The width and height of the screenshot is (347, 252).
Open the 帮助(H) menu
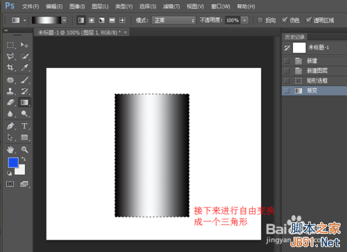(x=246, y=6)
